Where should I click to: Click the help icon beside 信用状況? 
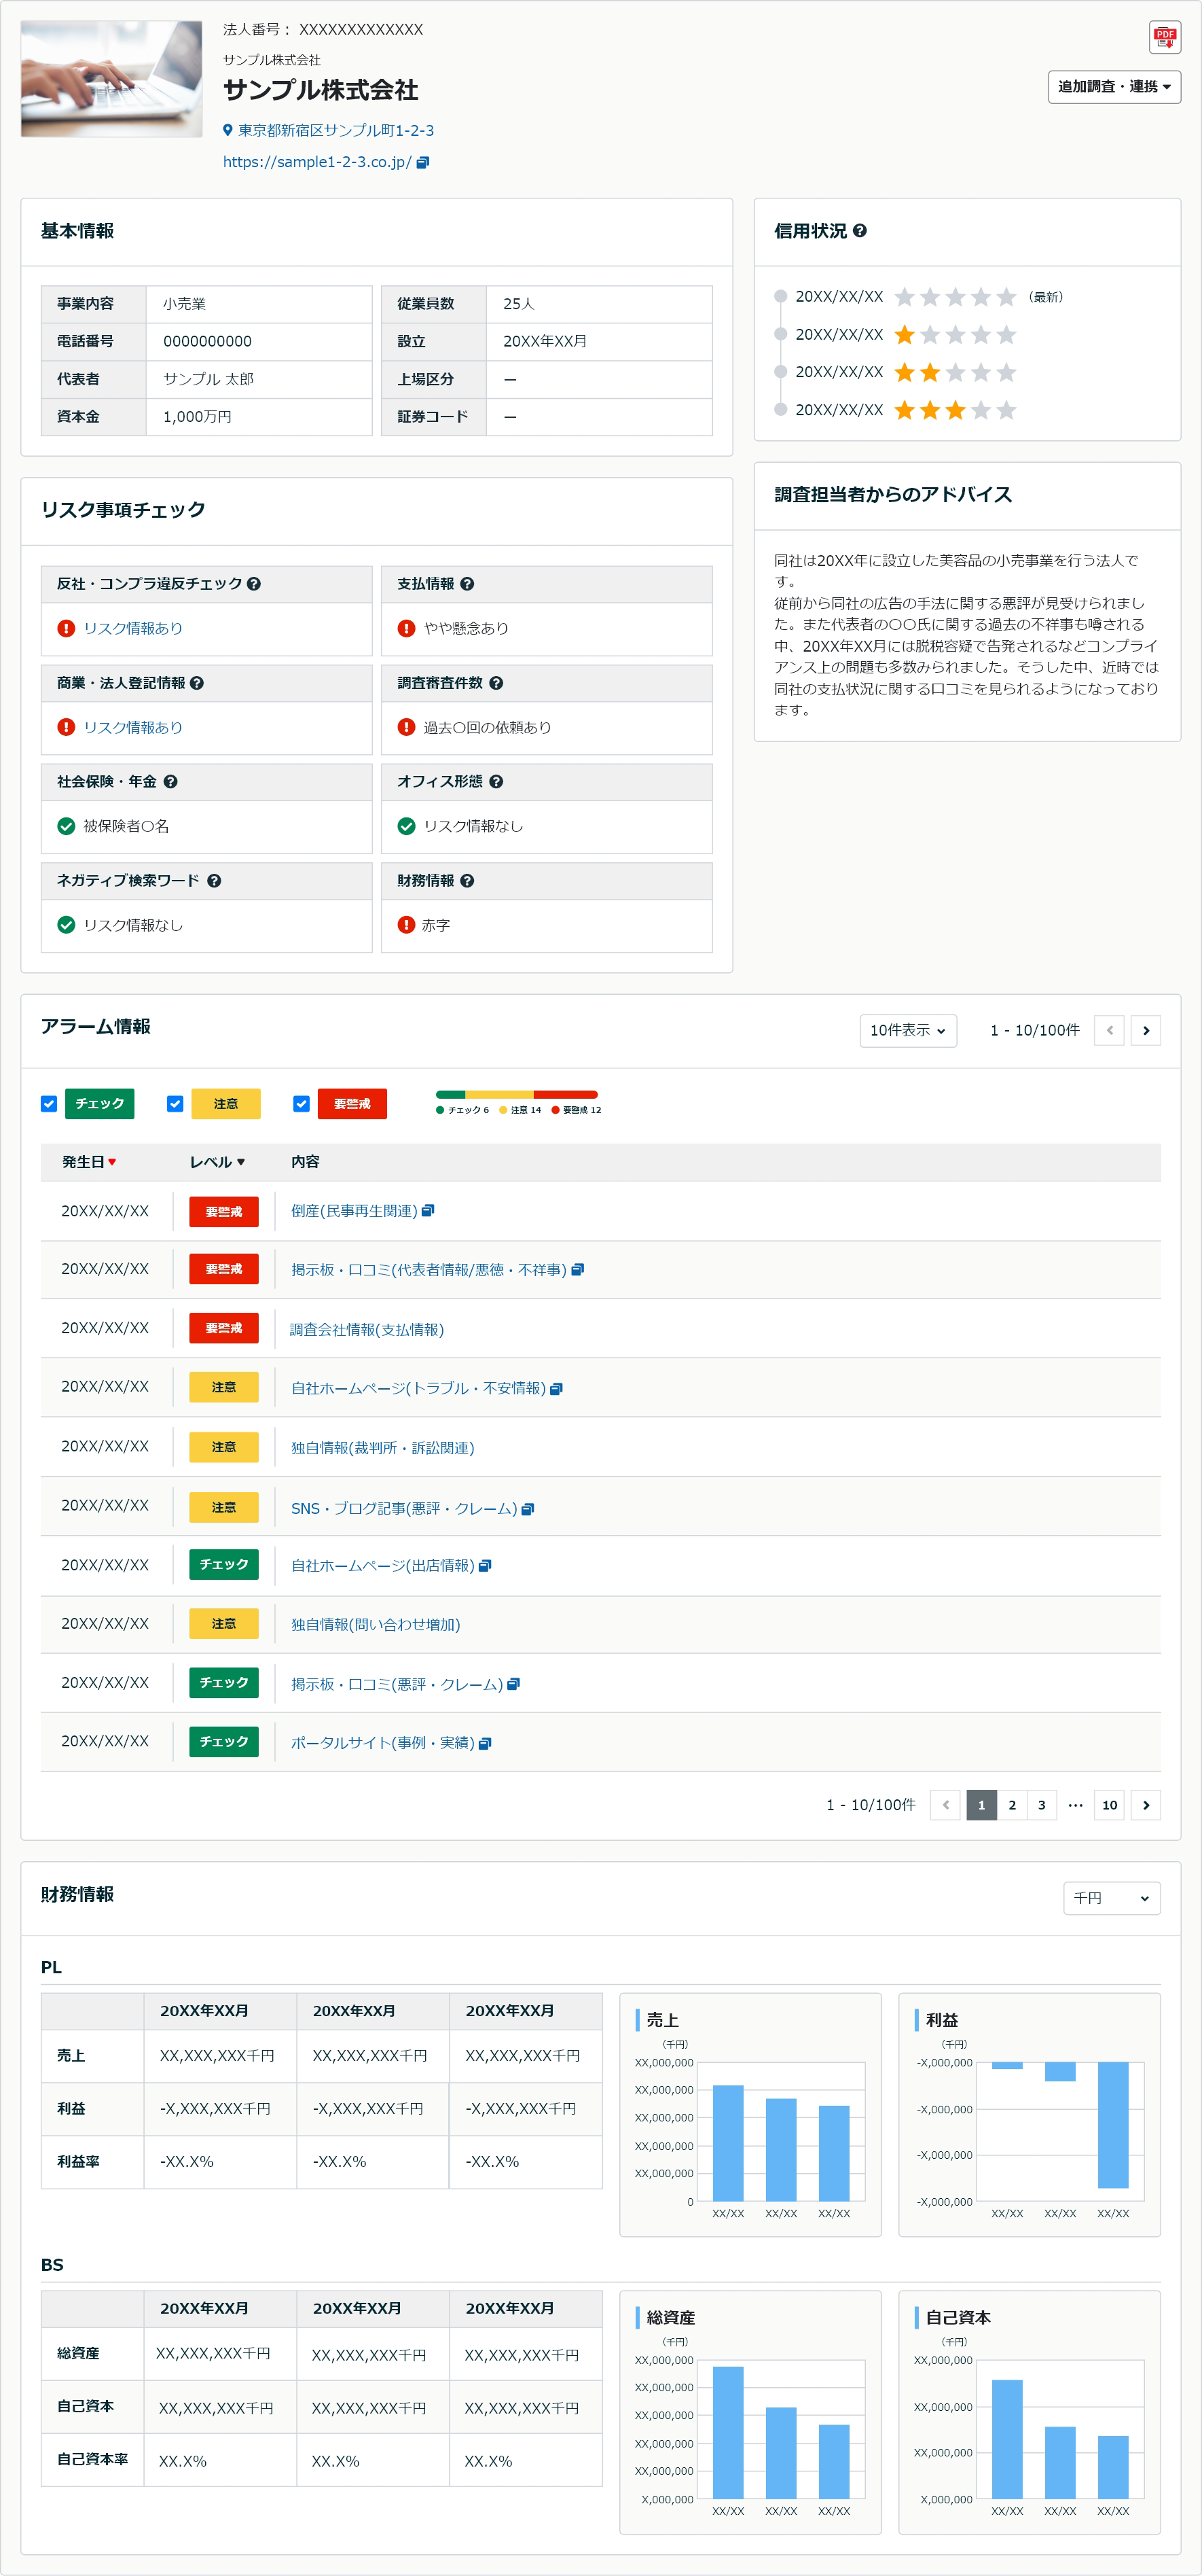(x=859, y=231)
